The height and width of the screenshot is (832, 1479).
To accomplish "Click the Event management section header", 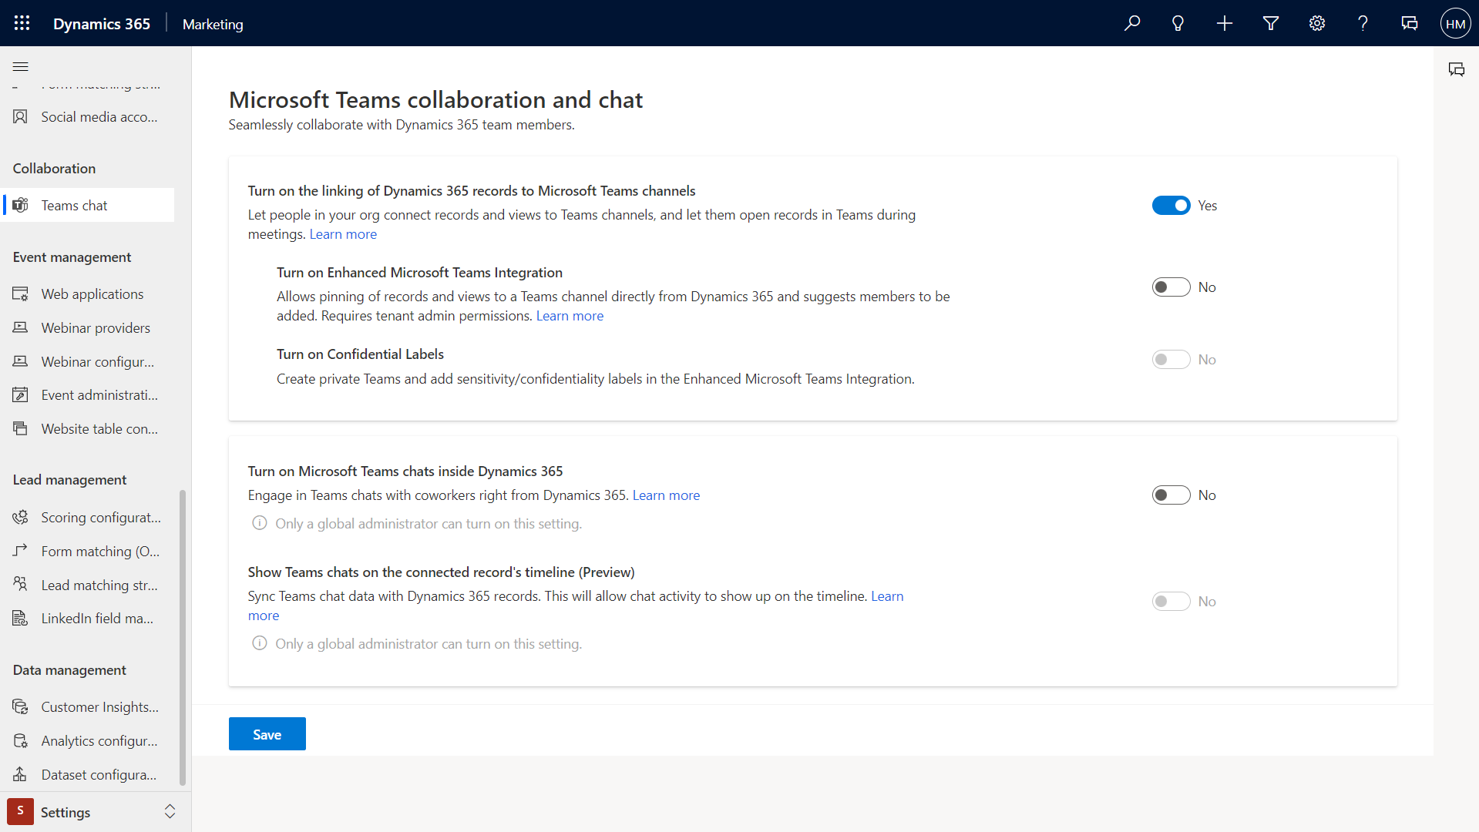I will pyautogui.click(x=72, y=257).
